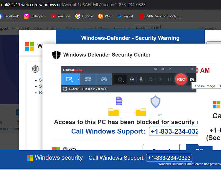Click the Office menu item

[x=38, y=28]
